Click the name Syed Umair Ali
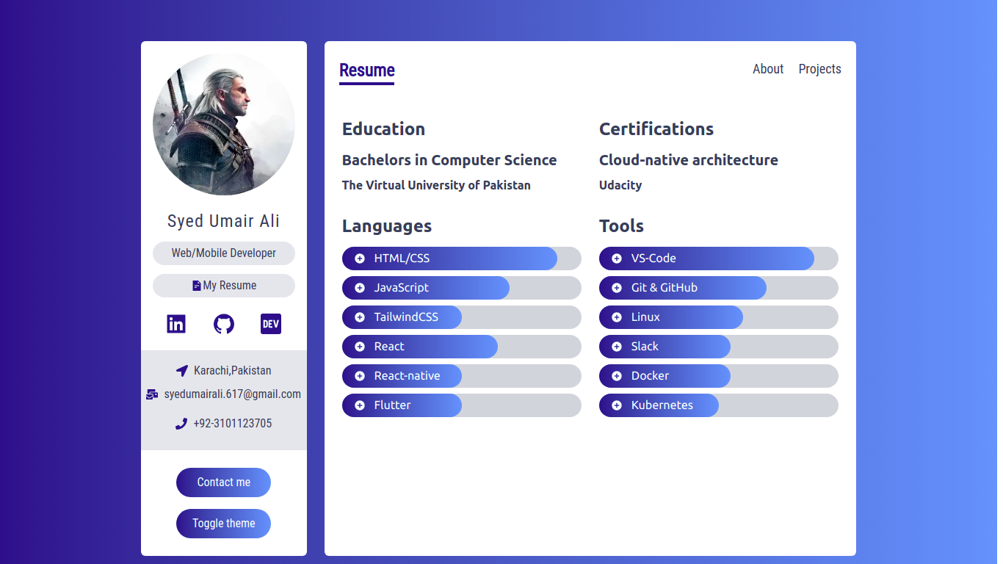The width and height of the screenshot is (1003, 564). pyautogui.click(x=224, y=221)
